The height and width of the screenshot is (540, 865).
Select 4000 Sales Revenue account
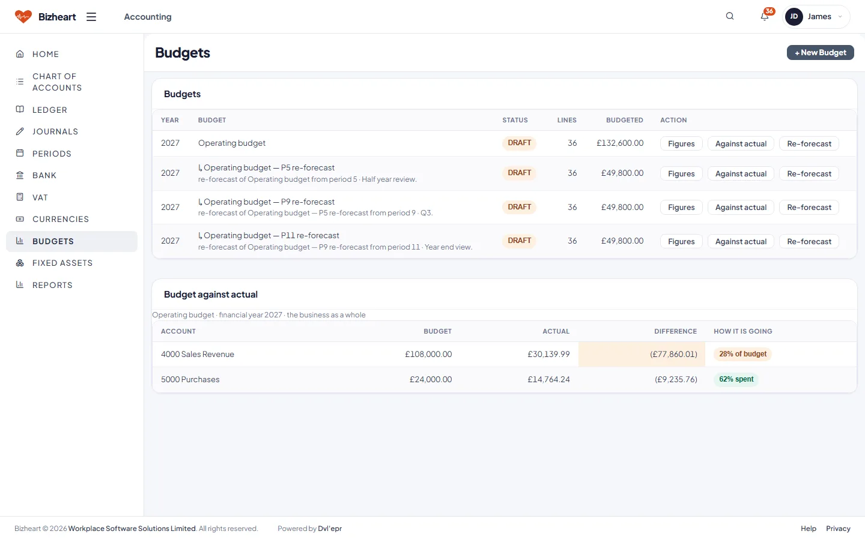(198, 354)
